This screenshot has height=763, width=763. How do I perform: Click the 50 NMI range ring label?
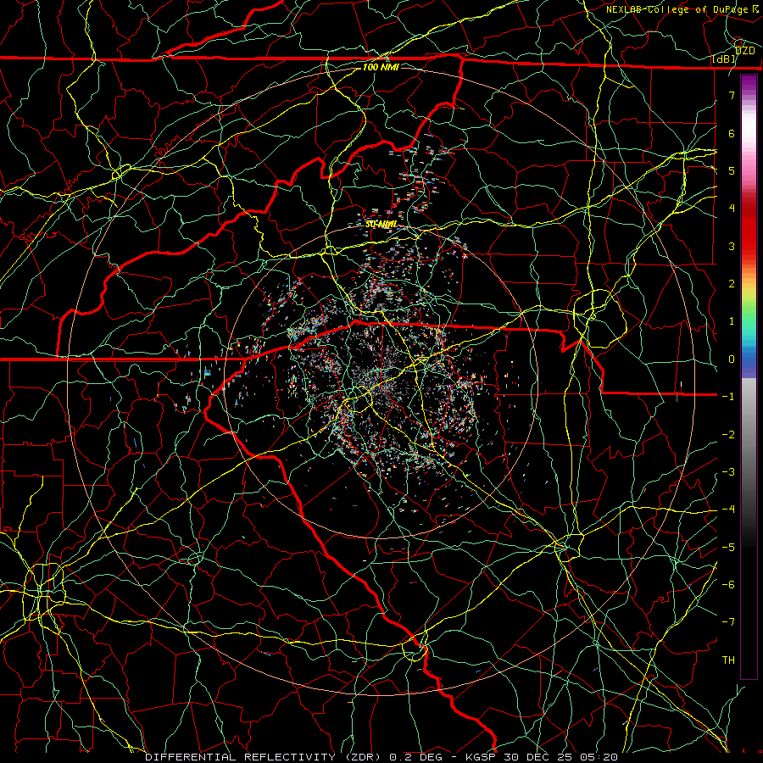point(381,225)
